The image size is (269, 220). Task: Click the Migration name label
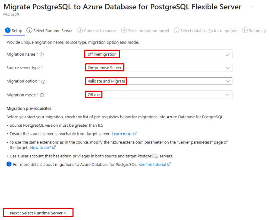21,54
